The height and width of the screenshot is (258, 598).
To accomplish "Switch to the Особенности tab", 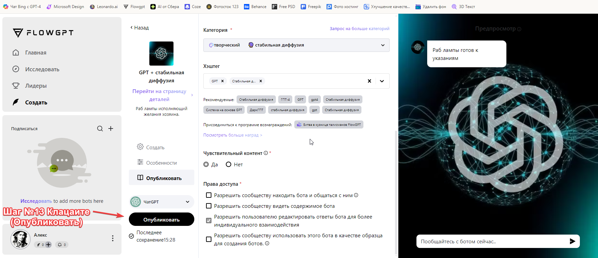I will pyautogui.click(x=161, y=163).
